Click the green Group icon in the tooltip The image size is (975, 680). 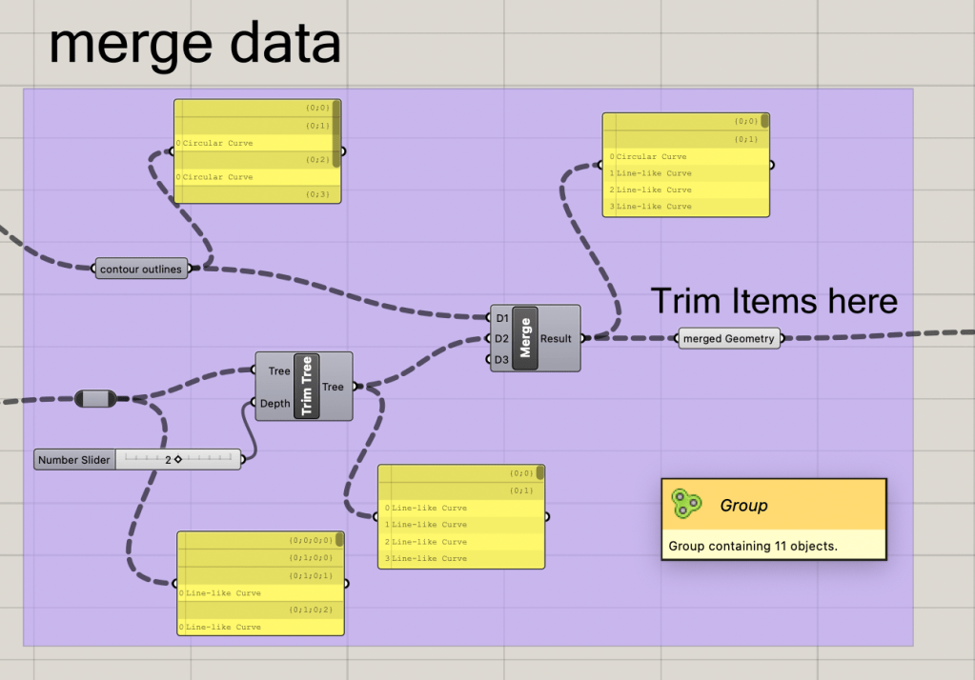pyautogui.click(x=685, y=504)
